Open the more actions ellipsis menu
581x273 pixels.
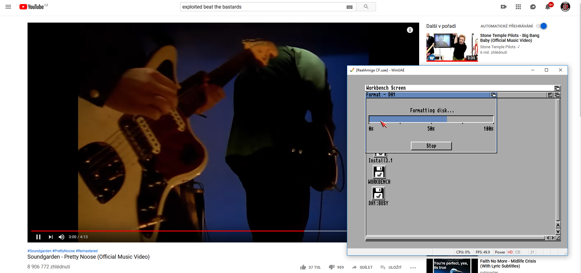click(x=413, y=268)
